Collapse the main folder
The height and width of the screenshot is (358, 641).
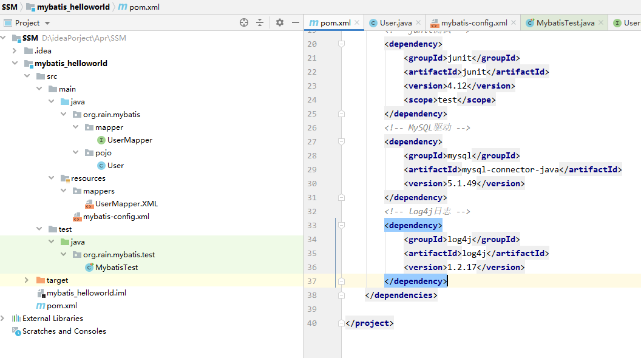tap(39, 89)
